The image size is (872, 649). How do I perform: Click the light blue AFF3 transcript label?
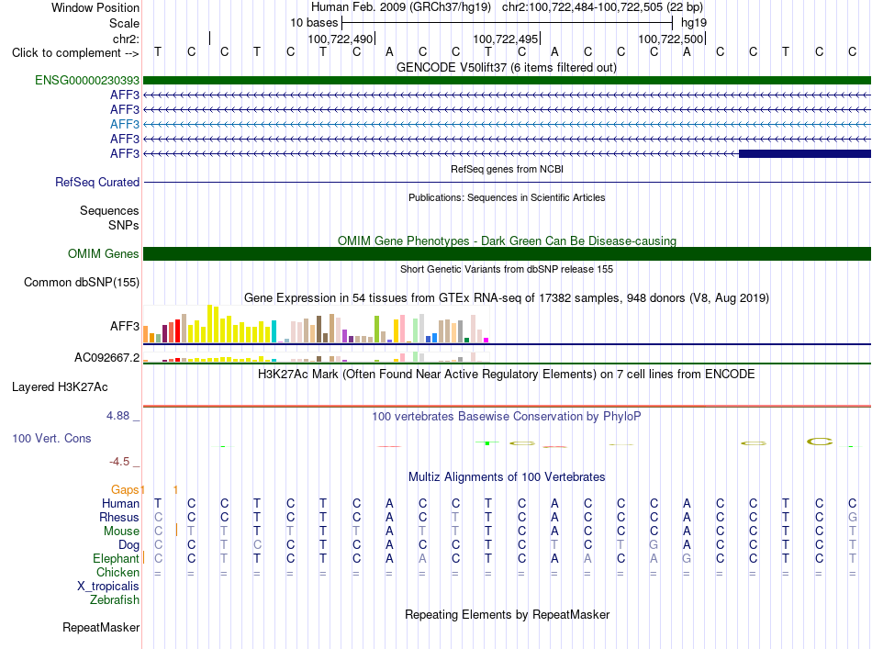(125, 124)
